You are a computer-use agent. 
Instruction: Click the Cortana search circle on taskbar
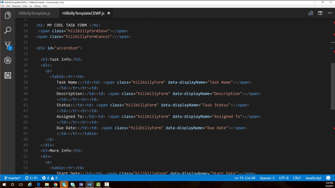coord(13,185)
